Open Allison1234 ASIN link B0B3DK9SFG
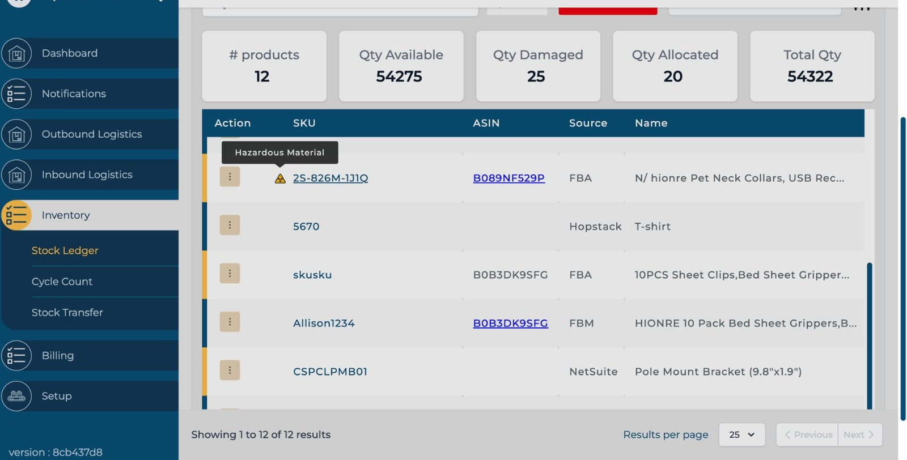This screenshot has height=460, width=907. pos(510,323)
